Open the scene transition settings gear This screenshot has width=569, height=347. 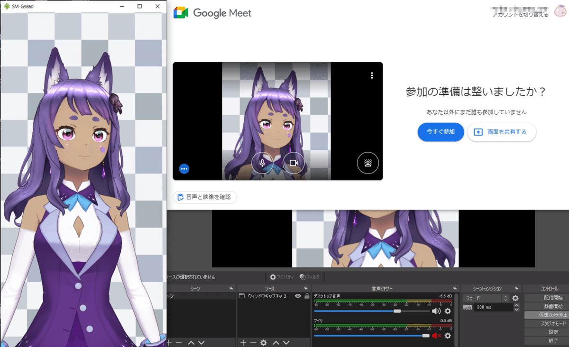(x=515, y=299)
